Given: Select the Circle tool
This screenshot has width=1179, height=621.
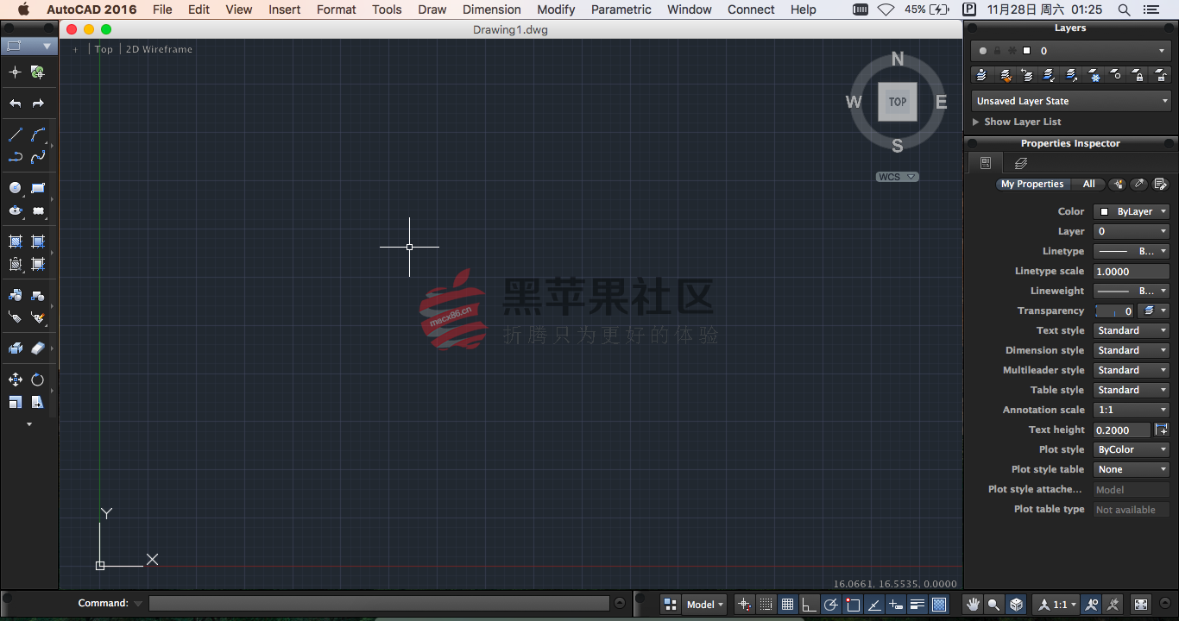Looking at the screenshot, I should click(x=16, y=187).
